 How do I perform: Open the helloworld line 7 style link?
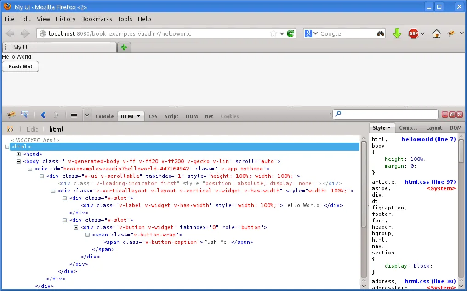[428, 139]
